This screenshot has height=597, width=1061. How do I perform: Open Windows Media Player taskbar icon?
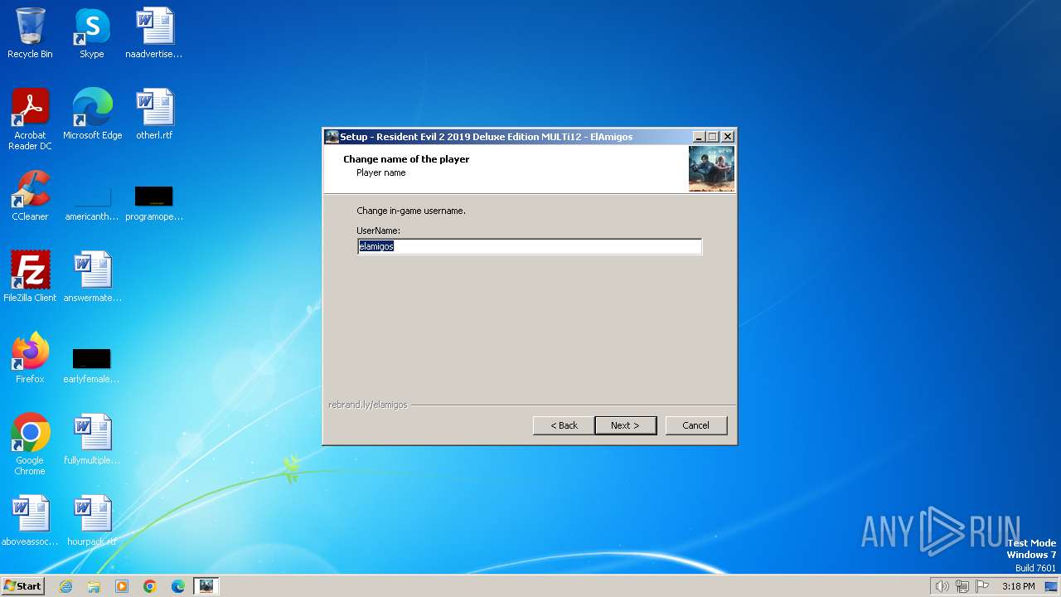pos(122,586)
